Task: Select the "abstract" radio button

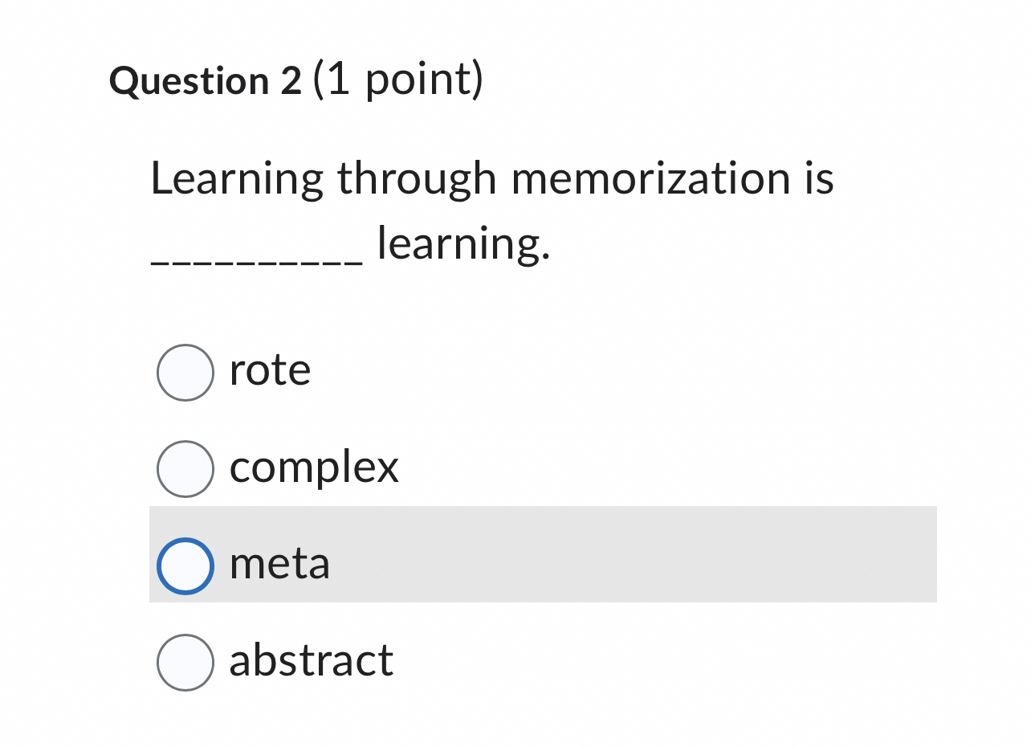Action: coord(185,663)
